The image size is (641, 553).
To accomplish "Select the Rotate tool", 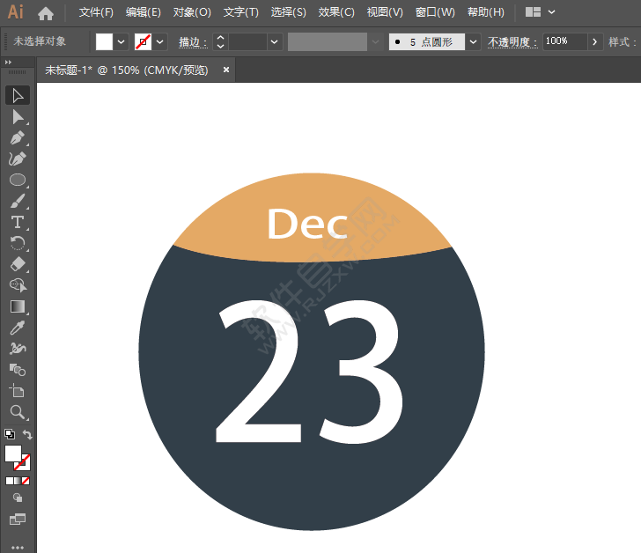I will (18, 243).
